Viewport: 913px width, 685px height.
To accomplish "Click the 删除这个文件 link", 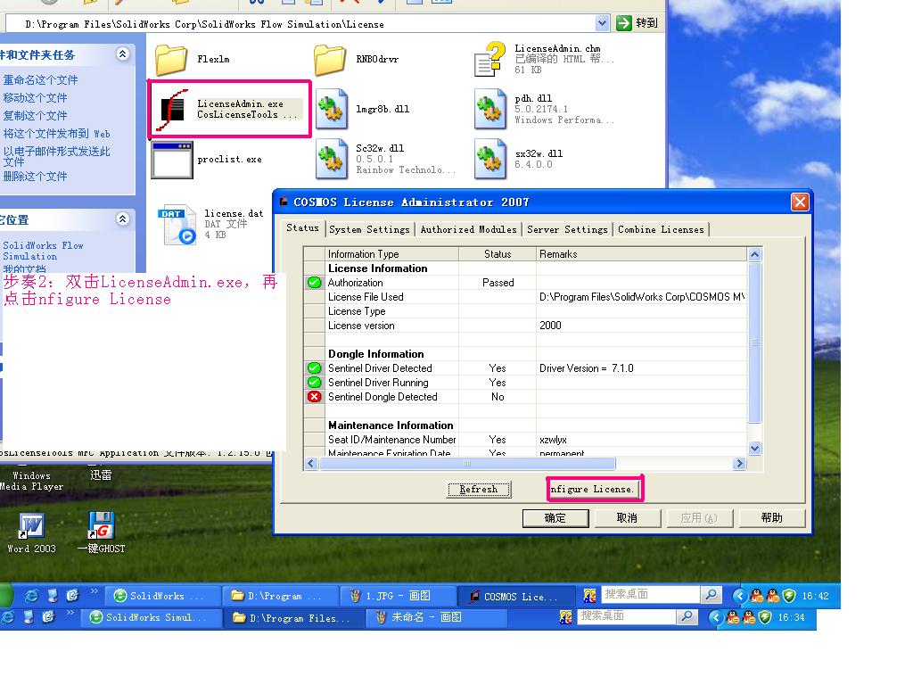I will (35, 177).
